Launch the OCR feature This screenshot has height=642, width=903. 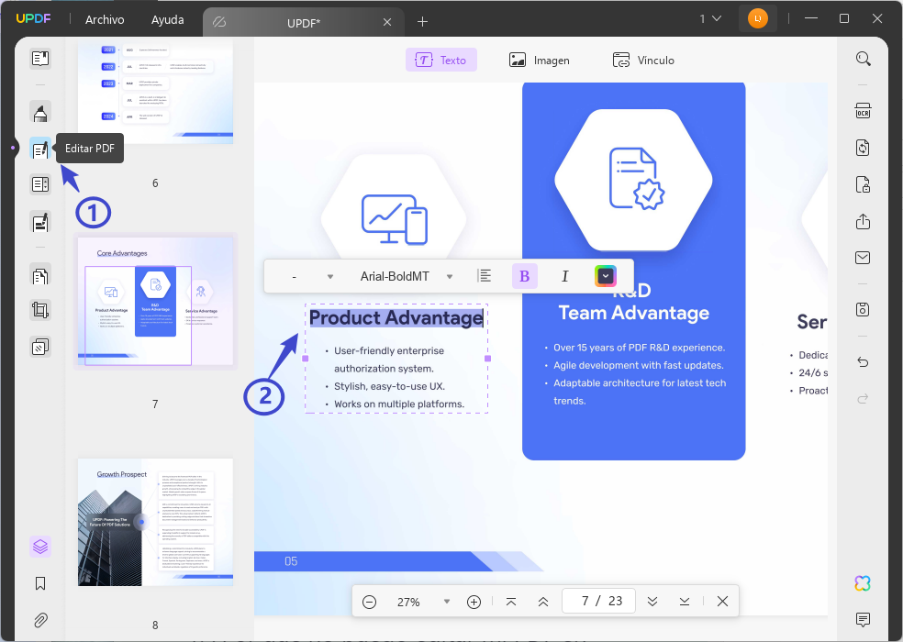(863, 110)
